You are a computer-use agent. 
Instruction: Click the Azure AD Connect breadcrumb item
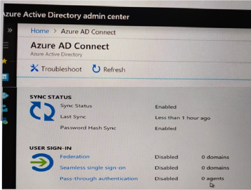[x=88, y=32]
